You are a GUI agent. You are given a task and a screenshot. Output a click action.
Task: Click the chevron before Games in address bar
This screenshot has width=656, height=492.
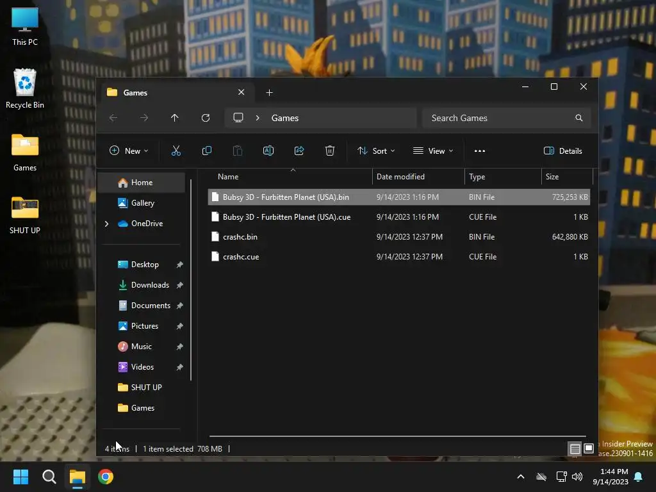[x=258, y=118]
